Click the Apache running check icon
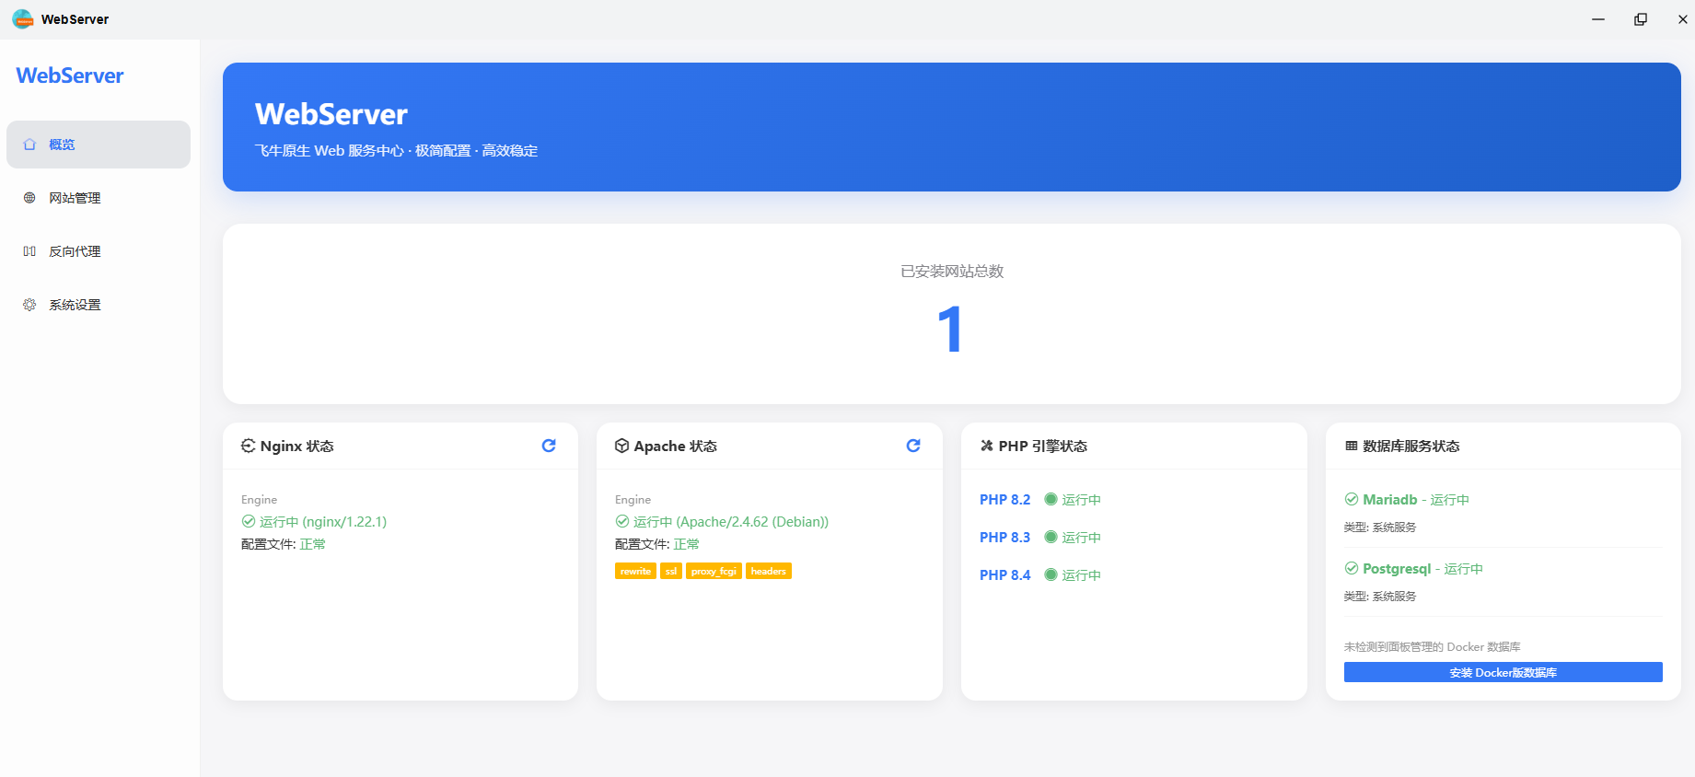The width and height of the screenshot is (1695, 777). pyautogui.click(x=622, y=521)
